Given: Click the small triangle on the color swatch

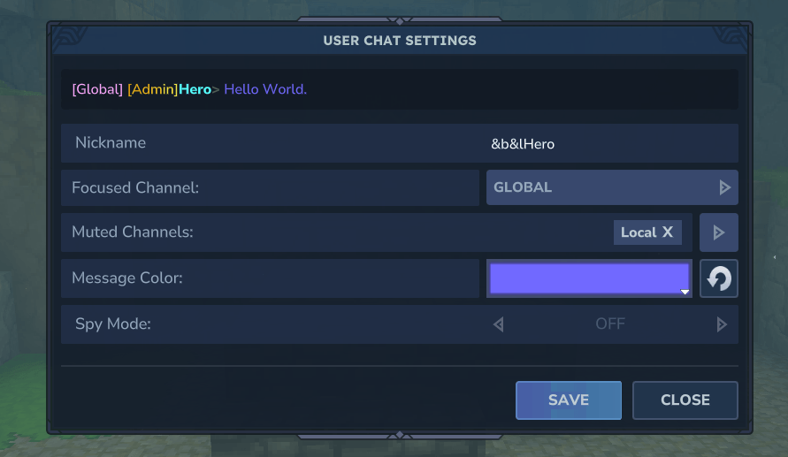Looking at the screenshot, I should [685, 292].
